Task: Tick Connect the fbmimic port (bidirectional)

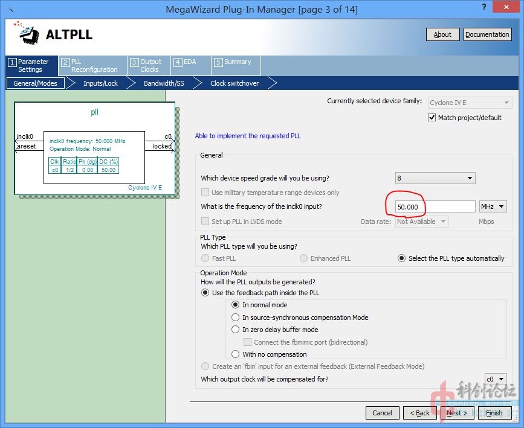Action: pyautogui.click(x=247, y=342)
